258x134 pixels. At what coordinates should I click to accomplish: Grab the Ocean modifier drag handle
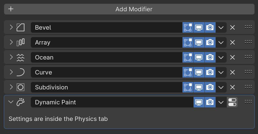coord(248,57)
